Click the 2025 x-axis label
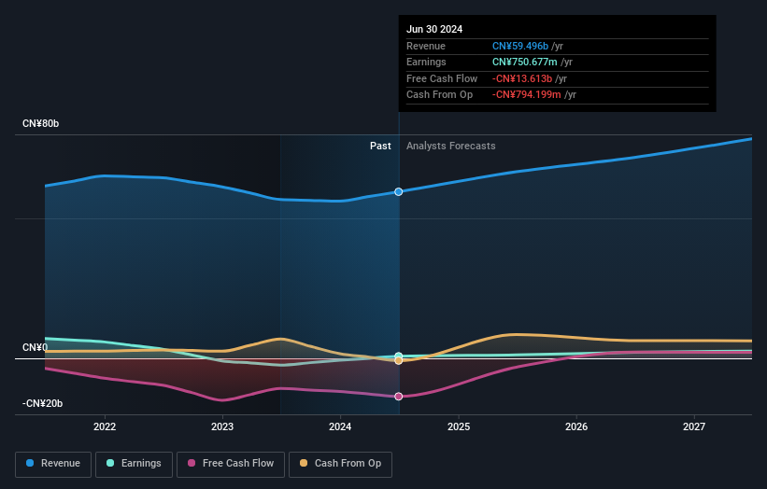 [459, 427]
